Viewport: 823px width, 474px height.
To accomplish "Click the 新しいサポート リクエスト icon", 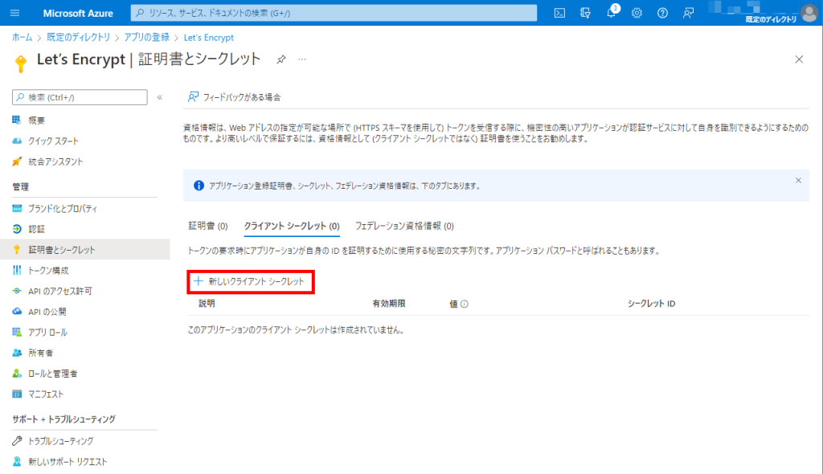I will click(17, 461).
